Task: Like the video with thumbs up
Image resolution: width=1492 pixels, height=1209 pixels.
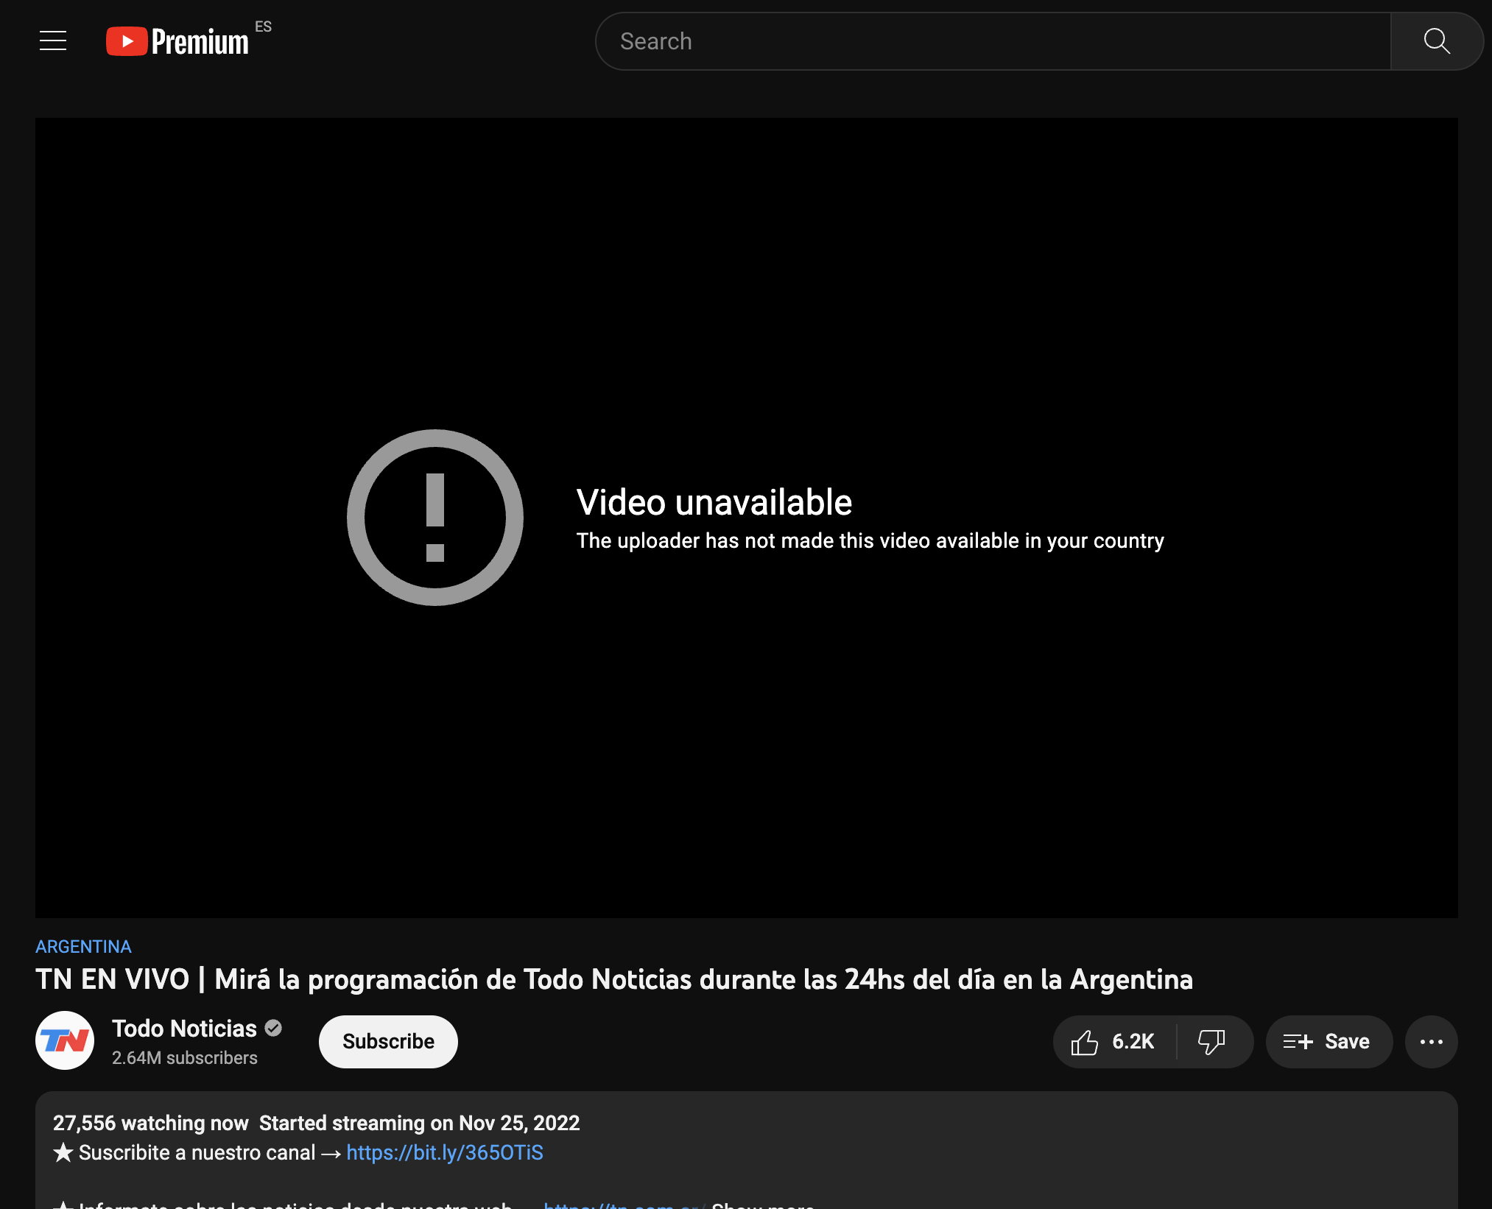Action: point(1113,1042)
